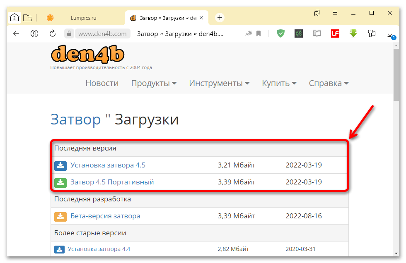Open the bookmarks collections icon in the title bar

(x=317, y=13)
